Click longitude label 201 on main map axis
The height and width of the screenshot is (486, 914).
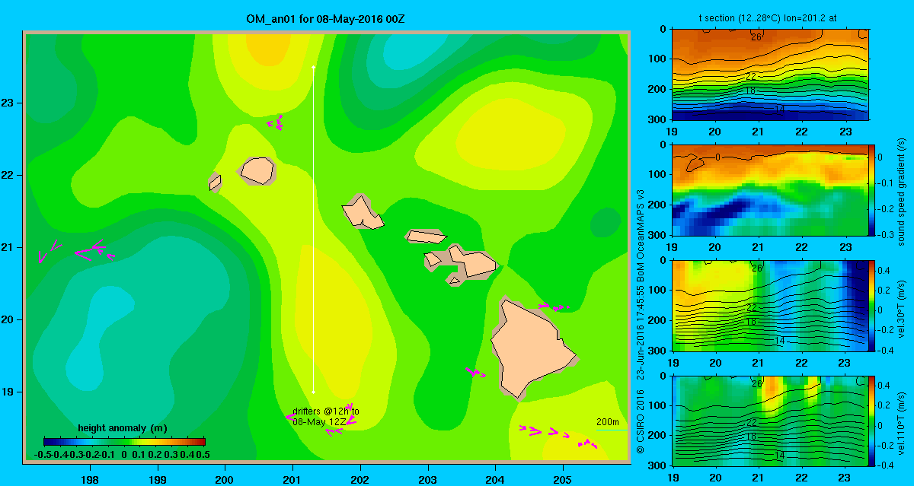pyautogui.click(x=292, y=479)
